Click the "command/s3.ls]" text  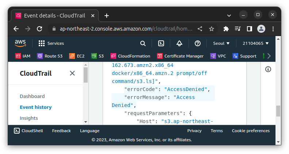tap(135, 81)
